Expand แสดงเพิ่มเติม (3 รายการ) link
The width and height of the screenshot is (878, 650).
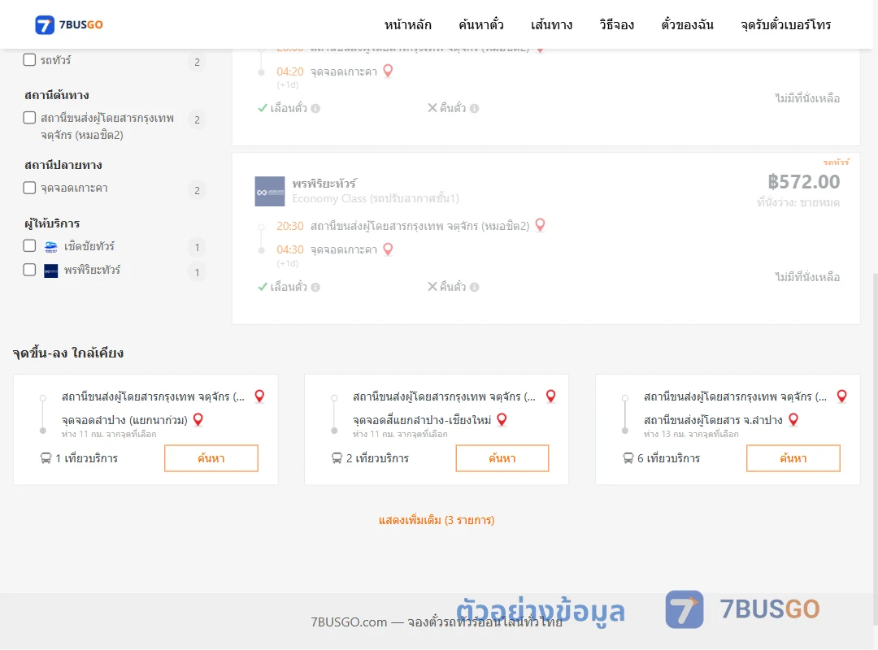click(x=437, y=520)
